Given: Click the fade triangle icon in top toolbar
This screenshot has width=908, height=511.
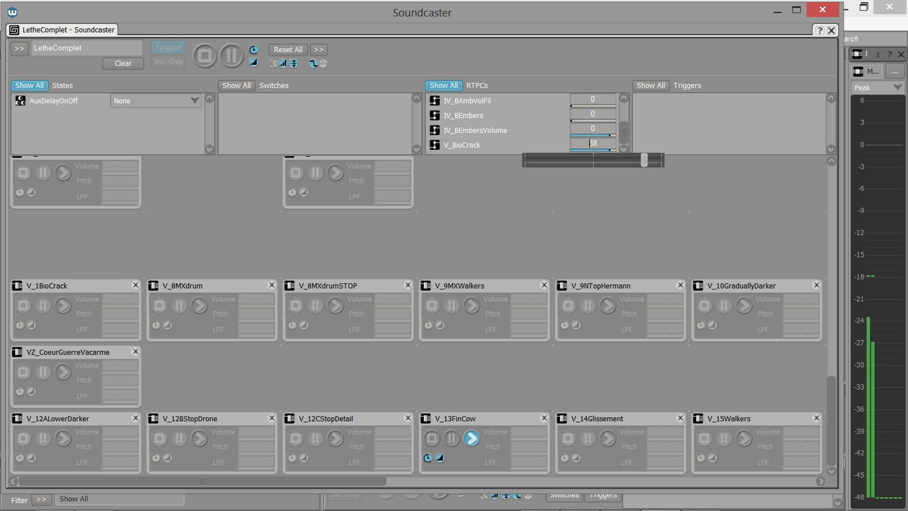Looking at the screenshot, I should (253, 62).
